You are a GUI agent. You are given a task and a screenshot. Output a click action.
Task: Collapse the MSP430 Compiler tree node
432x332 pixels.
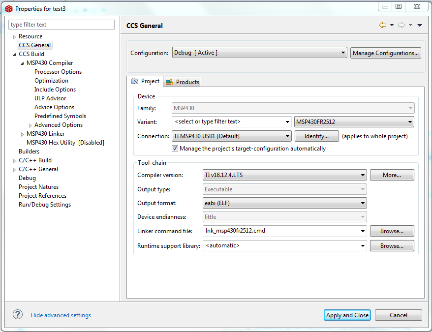22,63
